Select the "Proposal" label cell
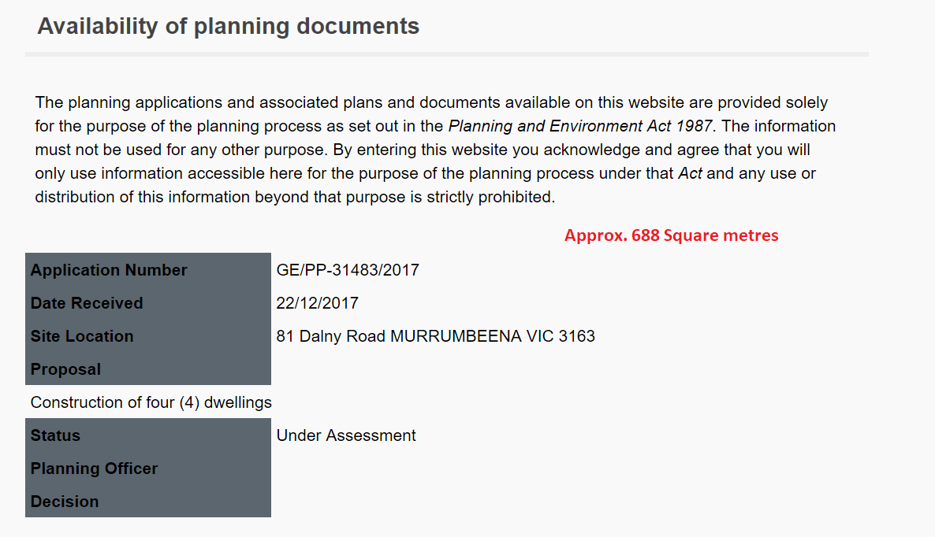Viewport: 935px width, 537px height. (147, 369)
